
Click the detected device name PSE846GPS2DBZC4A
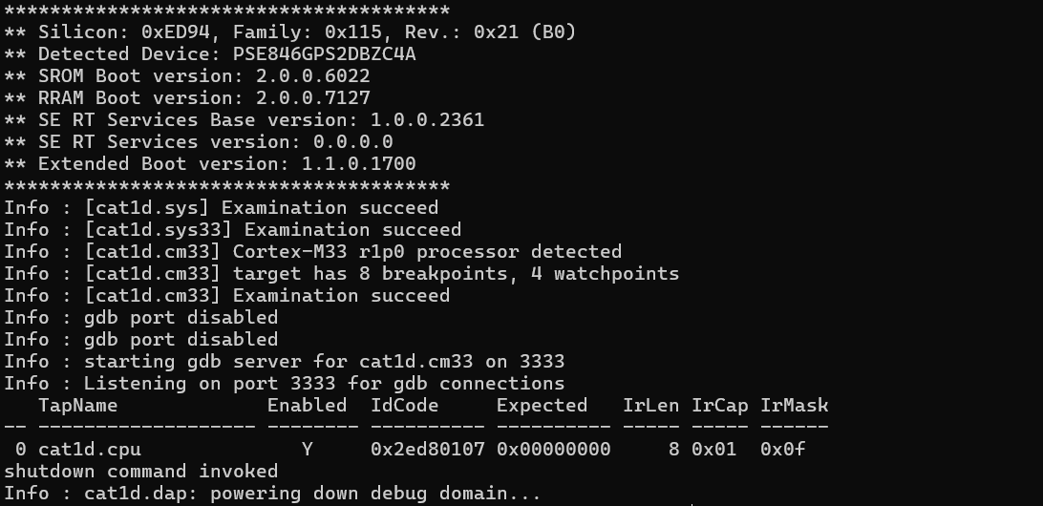(324, 54)
